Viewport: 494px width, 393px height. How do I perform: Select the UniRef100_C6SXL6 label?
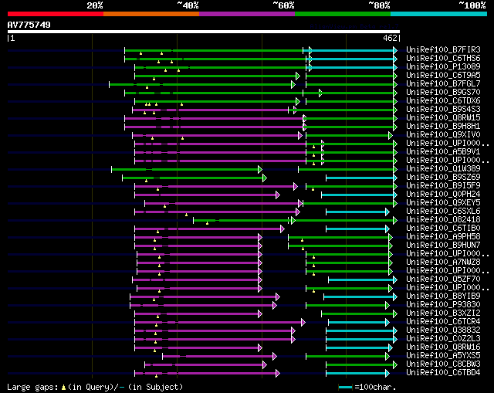coord(443,211)
